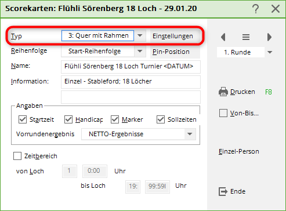Go to the next round arrow
This screenshot has width=286, height=211.
click(x=269, y=37)
